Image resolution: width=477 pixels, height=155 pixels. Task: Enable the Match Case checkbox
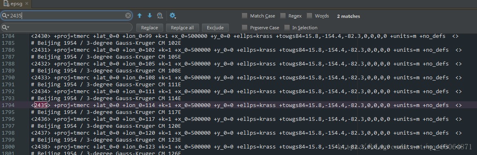pyautogui.click(x=244, y=16)
